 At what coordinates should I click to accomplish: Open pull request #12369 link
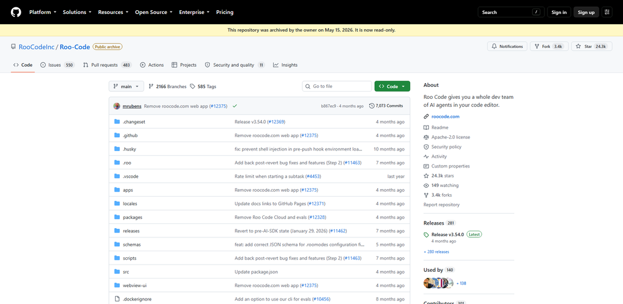[276, 122]
